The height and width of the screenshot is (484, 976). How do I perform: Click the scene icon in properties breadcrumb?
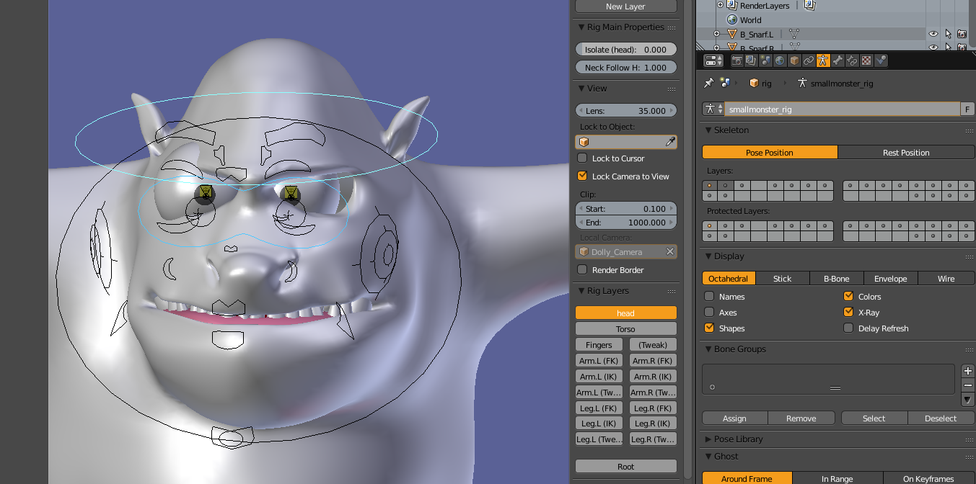click(x=725, y=84)
